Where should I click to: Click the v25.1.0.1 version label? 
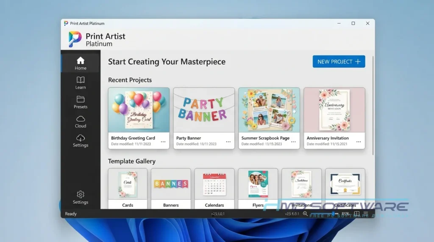point(218,214)
